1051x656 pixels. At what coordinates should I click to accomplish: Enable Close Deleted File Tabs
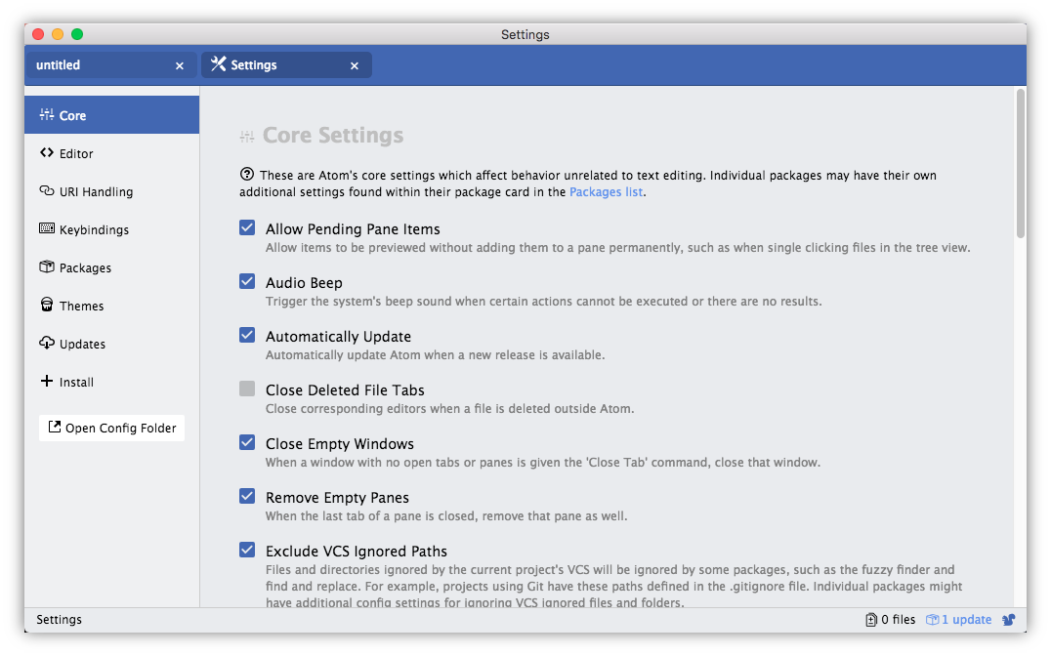(247, 389)
